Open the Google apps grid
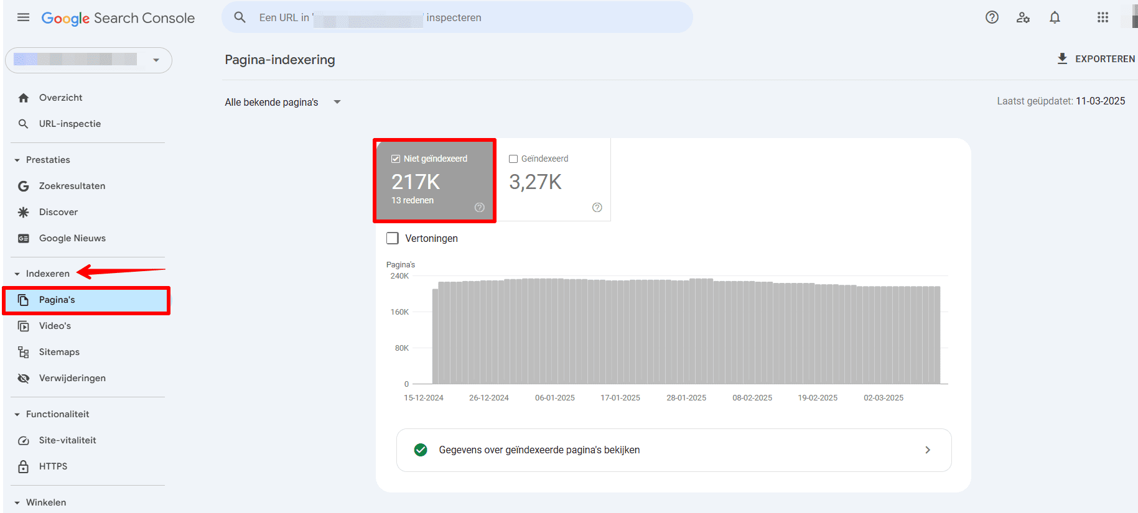The image size is (1138, 513). pos(1103,17)
